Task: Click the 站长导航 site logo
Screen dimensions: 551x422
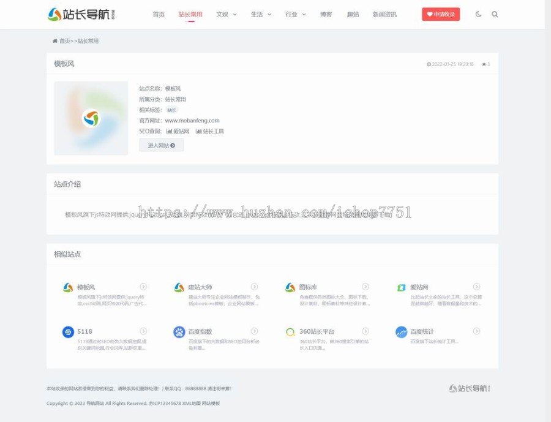Action: (x=81, y=15)
